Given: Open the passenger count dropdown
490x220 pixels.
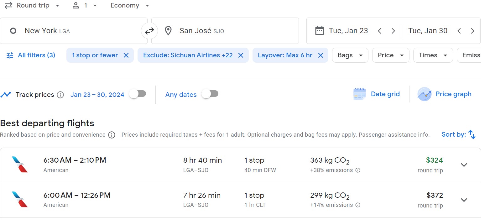Looking at the screenshot, I should pos(85,5).
